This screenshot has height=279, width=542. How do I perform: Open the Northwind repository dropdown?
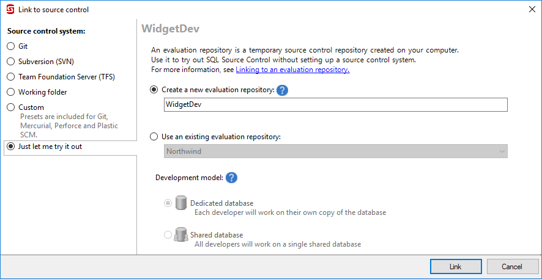(336, 151)
